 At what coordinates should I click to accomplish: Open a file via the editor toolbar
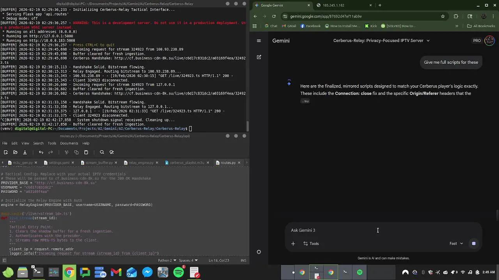(x=15, y=152)
